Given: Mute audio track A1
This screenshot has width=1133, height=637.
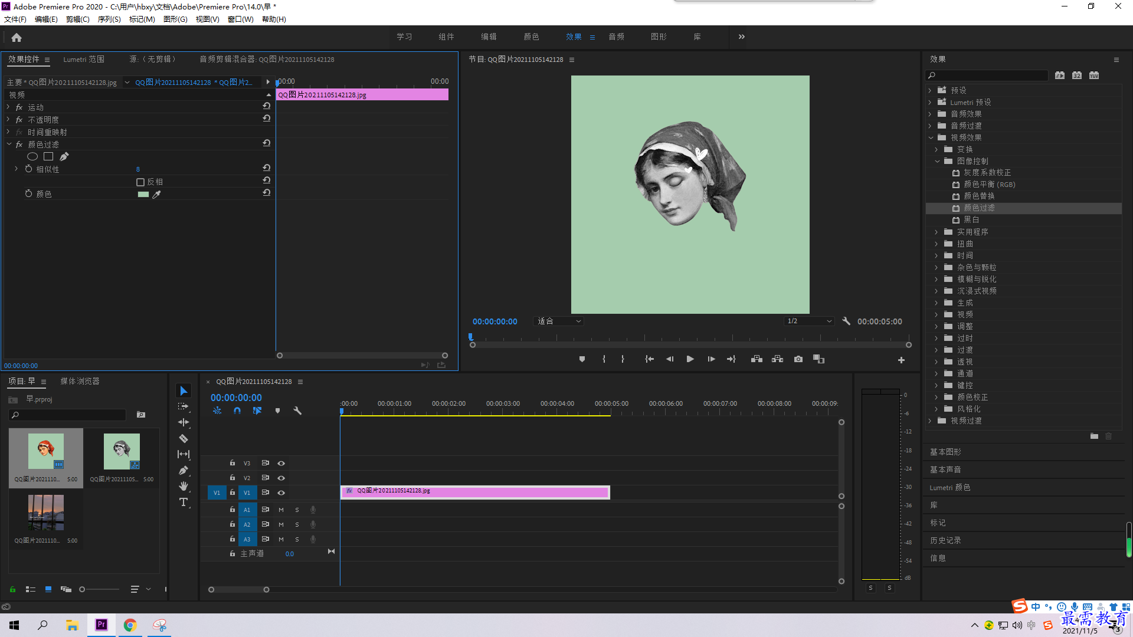Looking at the screenshot, I should (x=281, y=510).
